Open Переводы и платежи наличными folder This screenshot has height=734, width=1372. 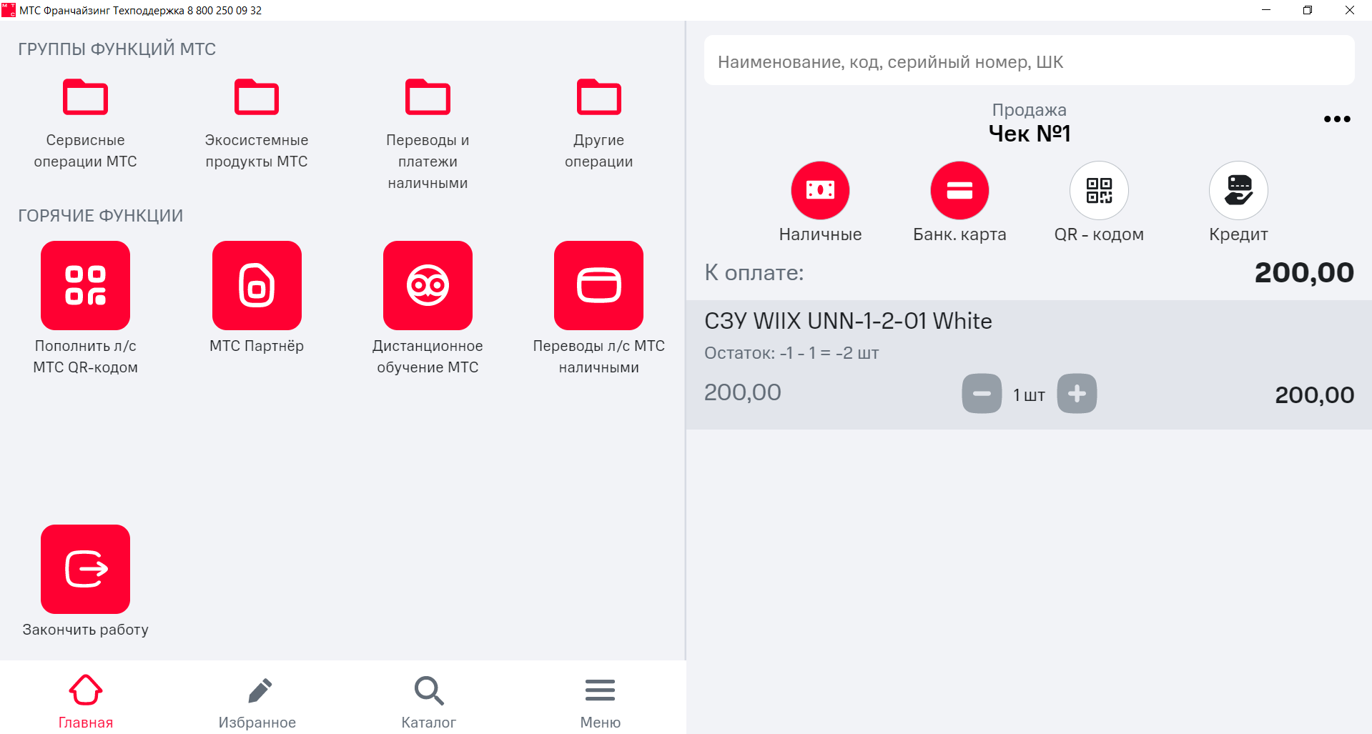tap(428, 134)
